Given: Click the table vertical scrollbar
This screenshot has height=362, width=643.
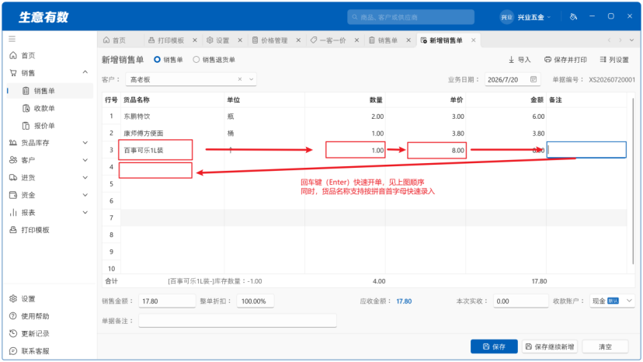Looking at the screenshot, I should click(633, 180).
